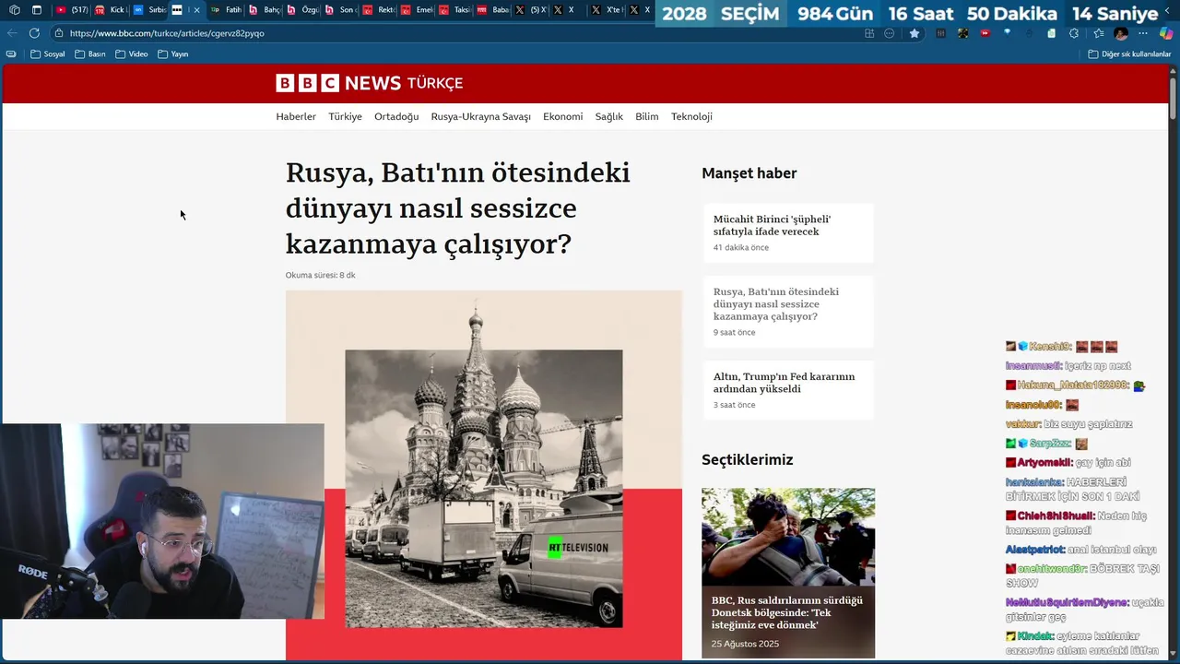
Task: Click the blue diamond extension icon
Action: coord(1008,32)
